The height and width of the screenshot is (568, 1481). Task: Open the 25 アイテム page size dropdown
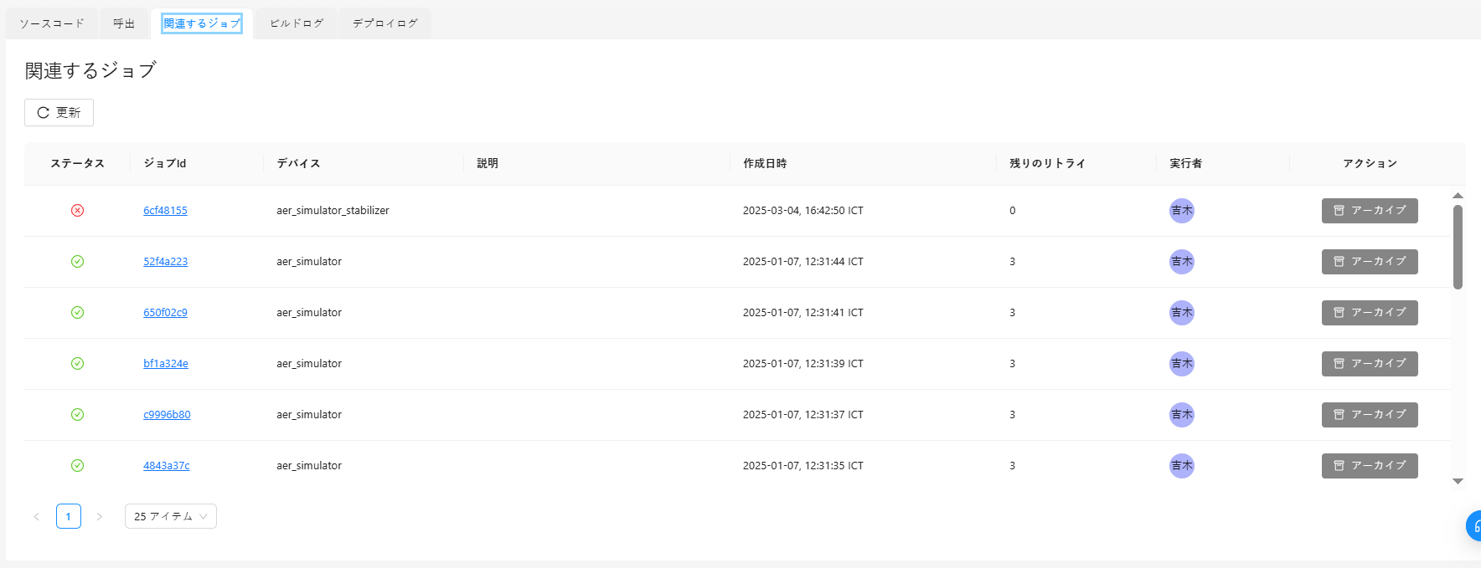coord(170,516)
